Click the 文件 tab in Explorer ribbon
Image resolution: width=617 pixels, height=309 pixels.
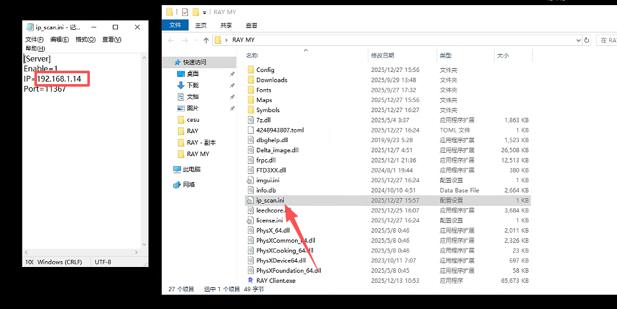(x=175, y=25)
